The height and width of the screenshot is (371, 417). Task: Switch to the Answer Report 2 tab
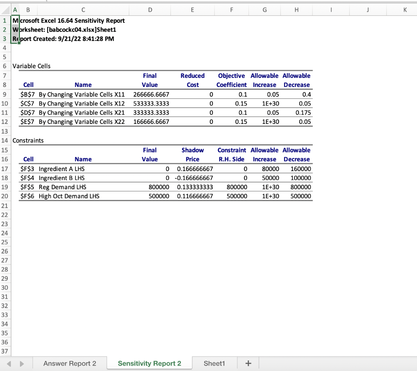coord(69,363)
